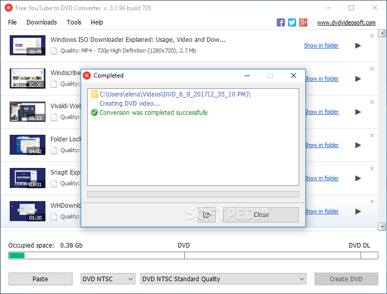Select the Windscribe thumbnail 02:08
Image resolution: width=387 pixels, height=294 pixels.
(28, 79)
